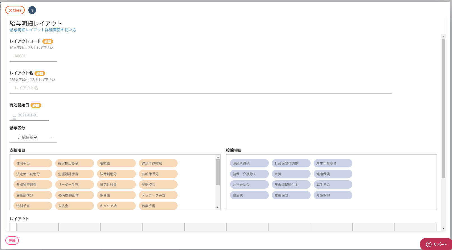Open the 給与区分 dropdown showing 月給日給制
The height and width of the screenshot is (250, 452).
coord(33,137)
